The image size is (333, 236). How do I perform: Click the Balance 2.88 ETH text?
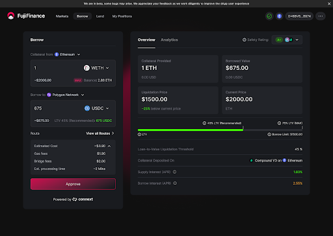(x=98, y=80)
